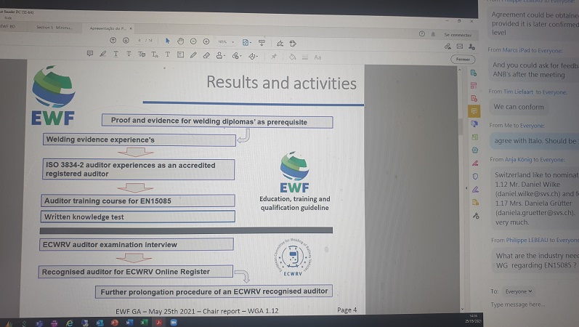Select the strikethrough text tool
This screenshot has height=327, width=579.
129,54
